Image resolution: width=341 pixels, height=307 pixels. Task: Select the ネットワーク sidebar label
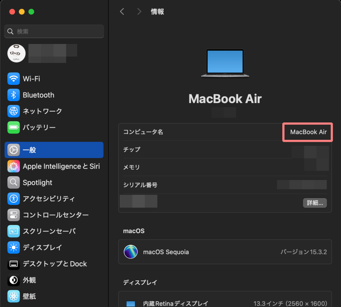click(x=42, y=111)
